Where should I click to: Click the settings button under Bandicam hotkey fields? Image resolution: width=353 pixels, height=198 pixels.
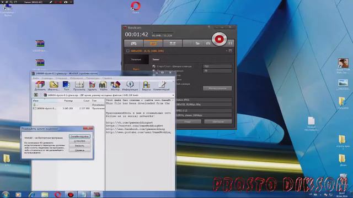(217, 89)
